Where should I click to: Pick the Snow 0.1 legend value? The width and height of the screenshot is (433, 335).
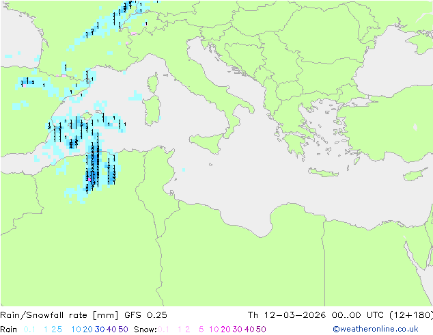tap(163, 330)
